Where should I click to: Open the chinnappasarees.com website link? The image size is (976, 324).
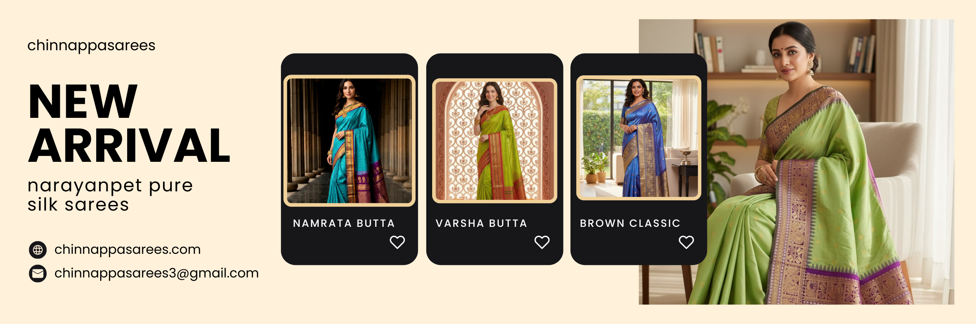[x=127, y=249]
